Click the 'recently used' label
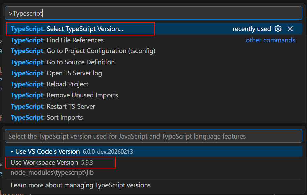307x195 pixels. tap(251, 29)
